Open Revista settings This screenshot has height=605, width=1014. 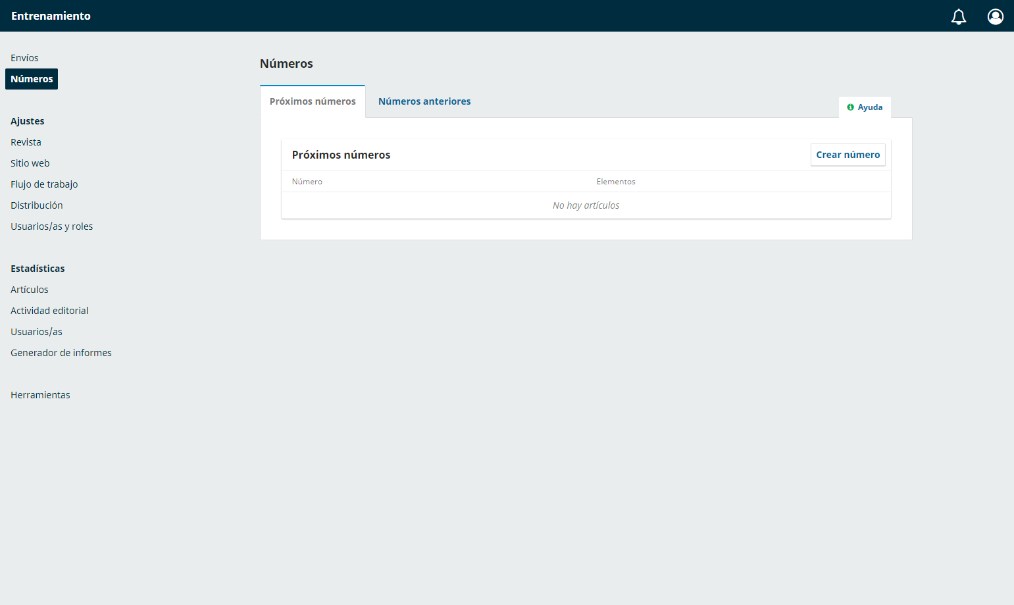26,142
